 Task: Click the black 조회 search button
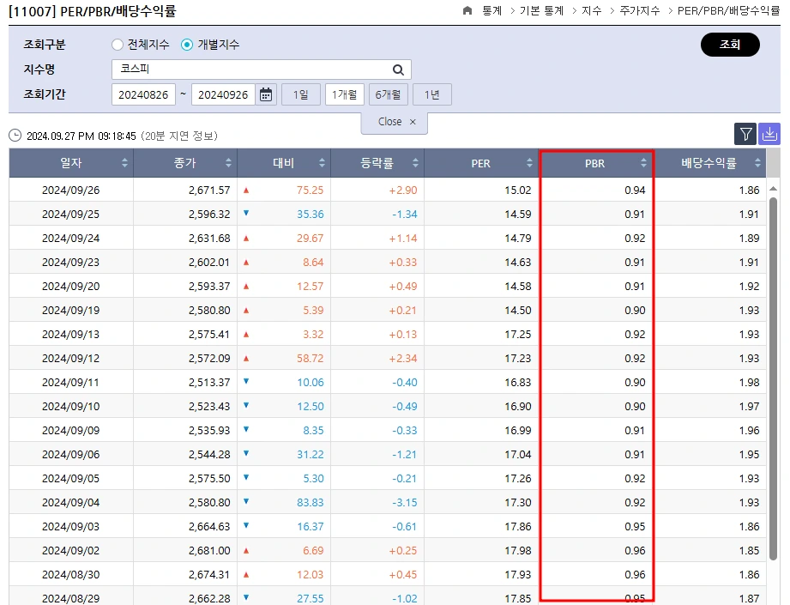(730, 44)
